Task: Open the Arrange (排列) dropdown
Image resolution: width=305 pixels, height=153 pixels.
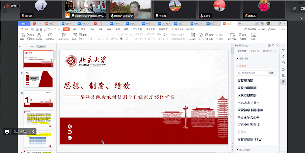Action: coord(209,39)
